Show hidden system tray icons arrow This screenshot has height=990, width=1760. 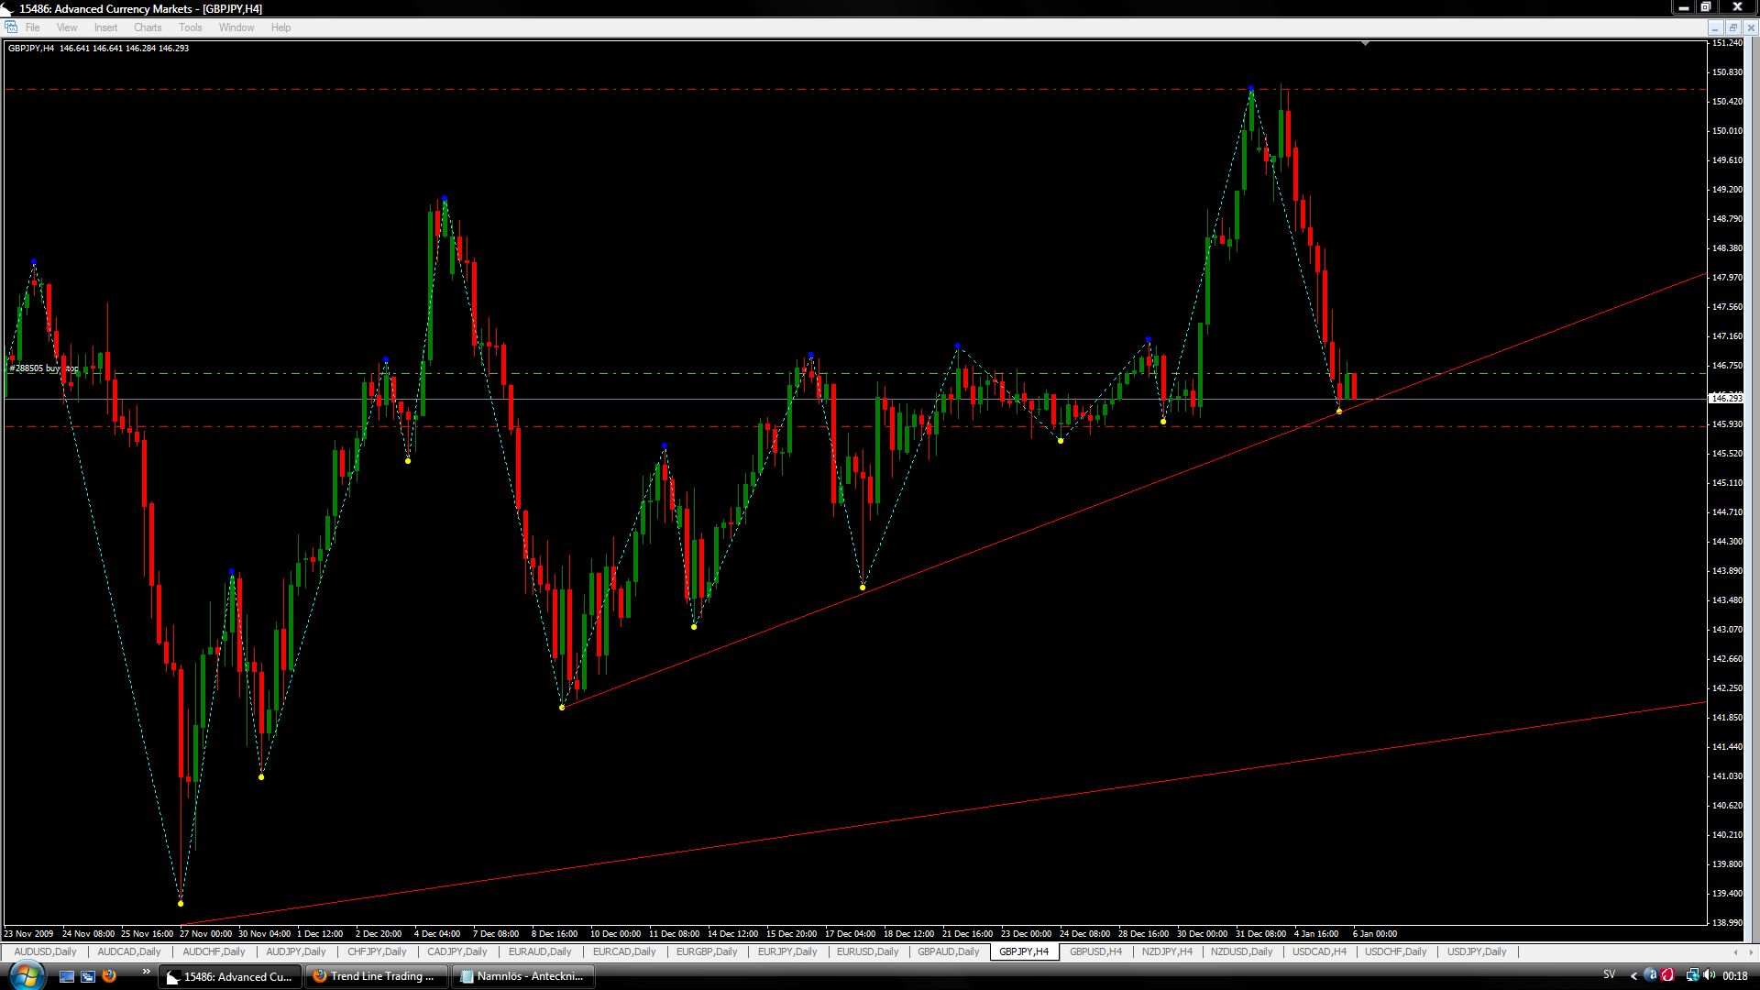pyautogui.click(x=1633, y=975)
